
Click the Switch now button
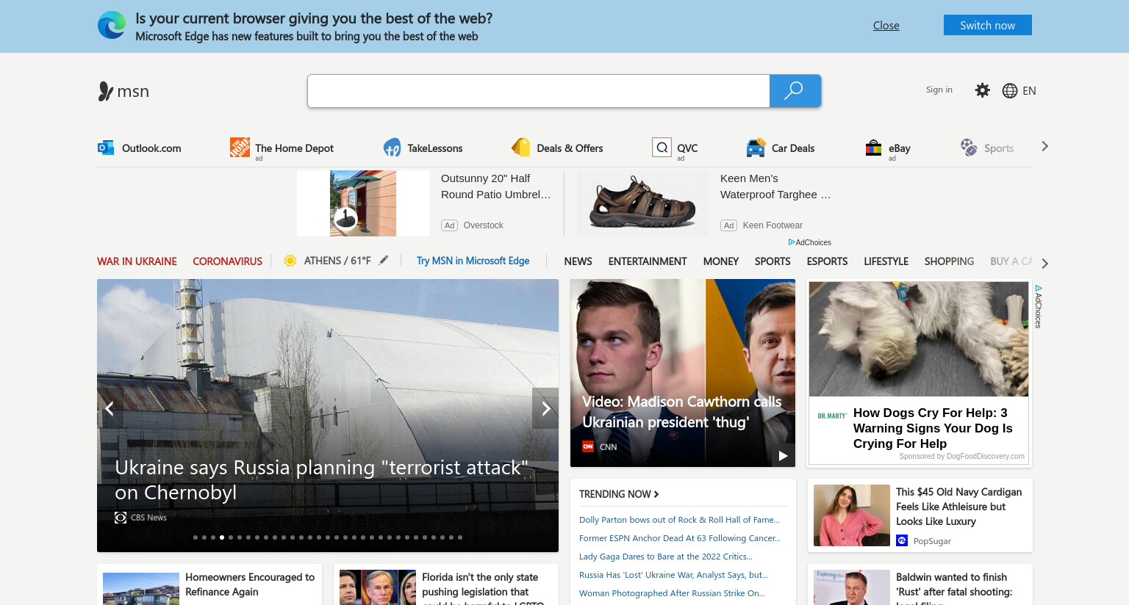pyautogui.click(x=987, y=25)
